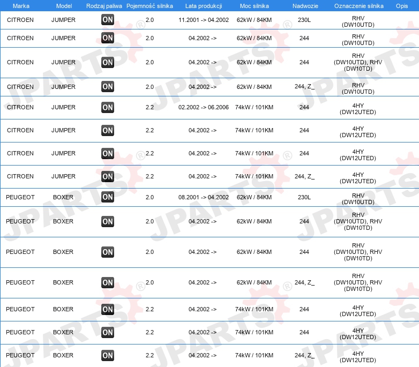Click ON icon in Citroen three-line RHV (DW10TD) row

108,62
